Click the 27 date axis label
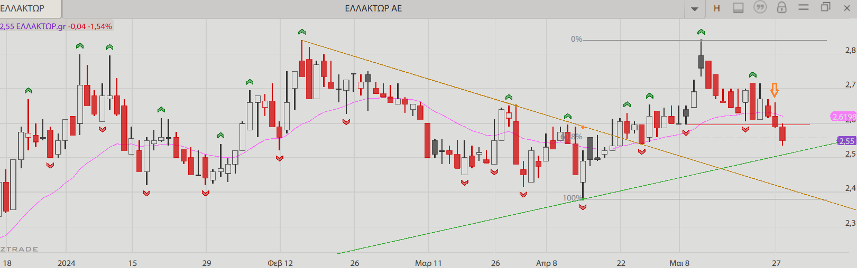 tap(776, 263)
